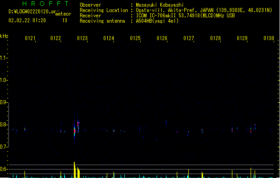This screenshot has height=178, width=280.
Task: Click the 0124 time axis marker
Action: [109, 38]
